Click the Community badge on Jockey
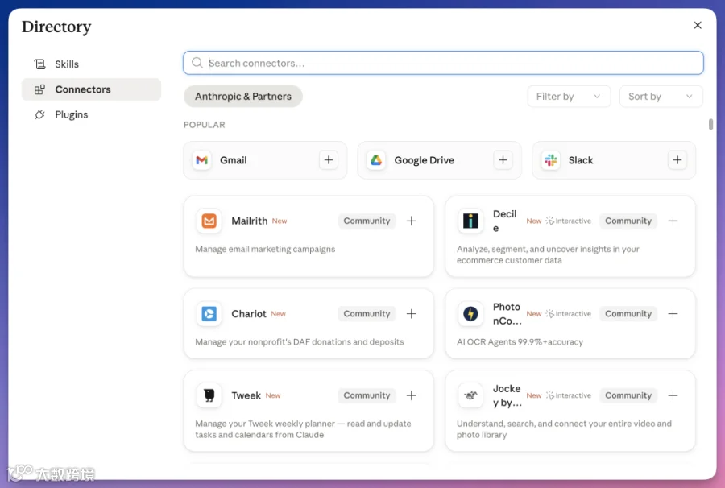725x488 pixels. click(x=628, y=395)
